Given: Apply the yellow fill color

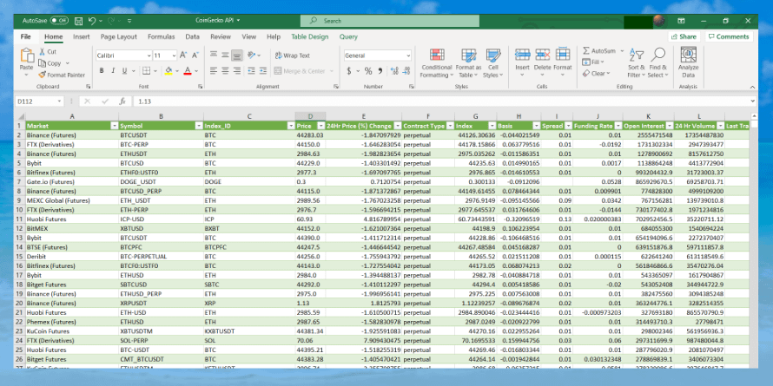Looking at the screenshot, I should coord(170,70).
